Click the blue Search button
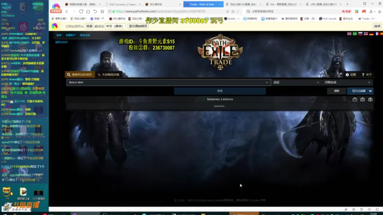 (220, 91)
